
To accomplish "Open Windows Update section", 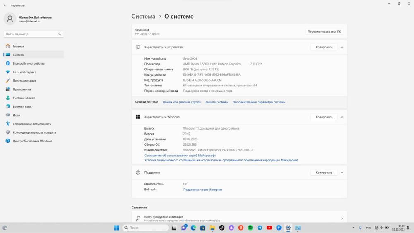I will point(32,141).
